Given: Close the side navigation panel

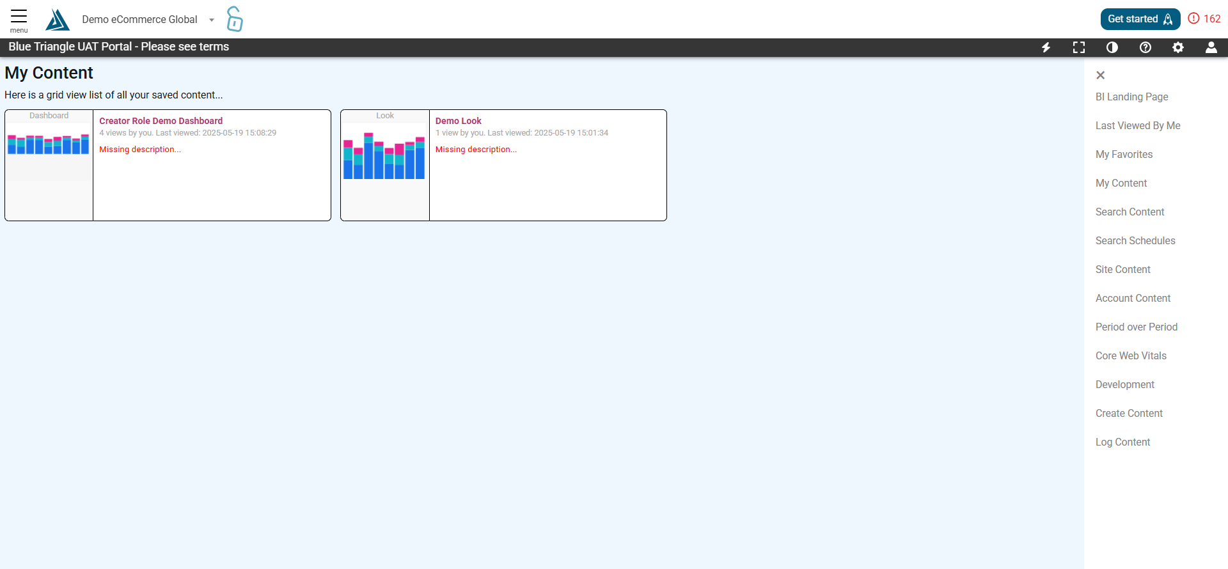Looking at the screenshot, I should click(1100, 75).
